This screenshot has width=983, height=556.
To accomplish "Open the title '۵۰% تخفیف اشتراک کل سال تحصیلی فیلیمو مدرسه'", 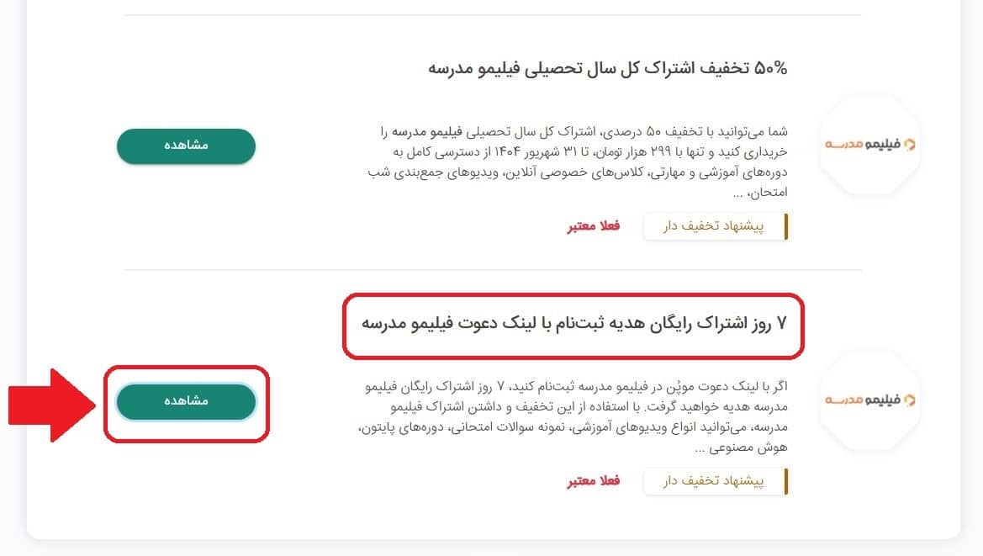I will [x=607, y=68].
